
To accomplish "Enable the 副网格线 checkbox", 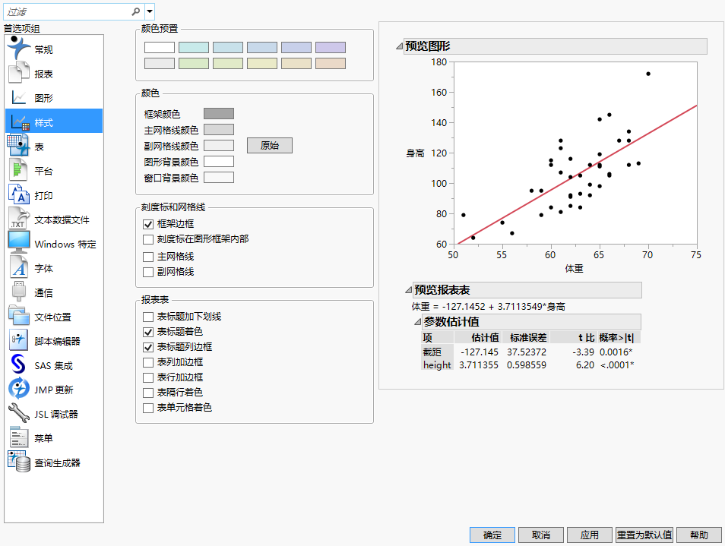I will 148,272.
